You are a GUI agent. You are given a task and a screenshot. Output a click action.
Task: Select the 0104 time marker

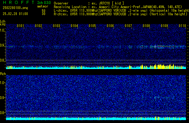click(x=74, y=26)
